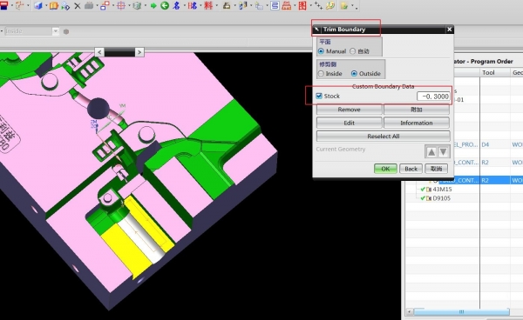Screen dimensions: 523x320
Task: Open dropdown arrow beside yellow folder icon
Action: [x=352, y=6]
